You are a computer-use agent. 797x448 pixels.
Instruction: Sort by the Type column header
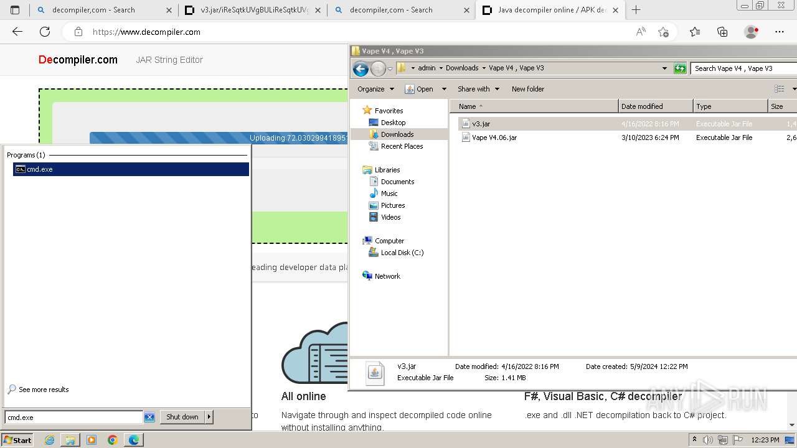tap(731, 106)
